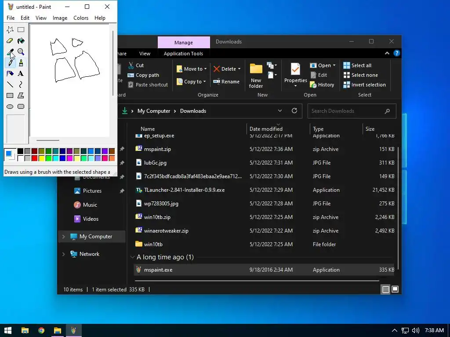This screenshot has height=337, width=450.
Task: Click Edit in the Open ribbon group
Action: pyautogui.click(x=319, y=75)
